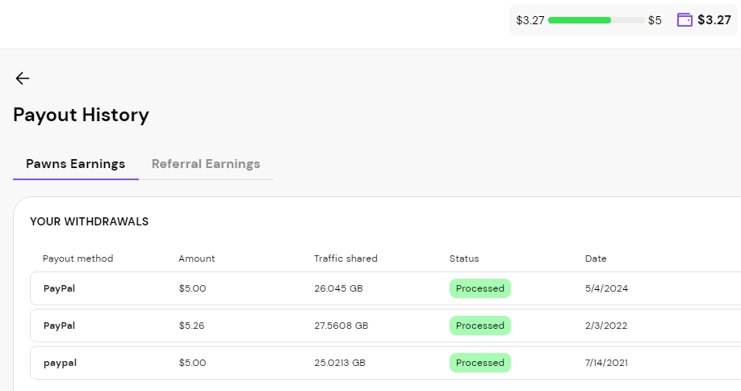The image size is (741, 391).
Task: Click the Payout History page heading
Action: point(81,115)
